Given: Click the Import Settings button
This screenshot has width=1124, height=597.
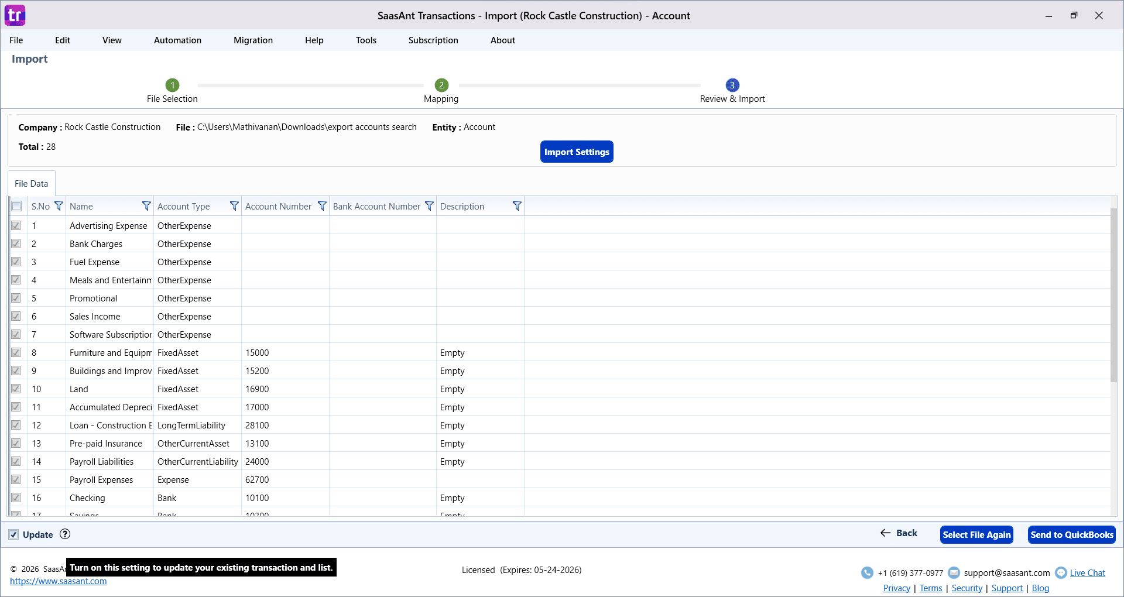Looking at the screenshot, I should tap(577, 152).
